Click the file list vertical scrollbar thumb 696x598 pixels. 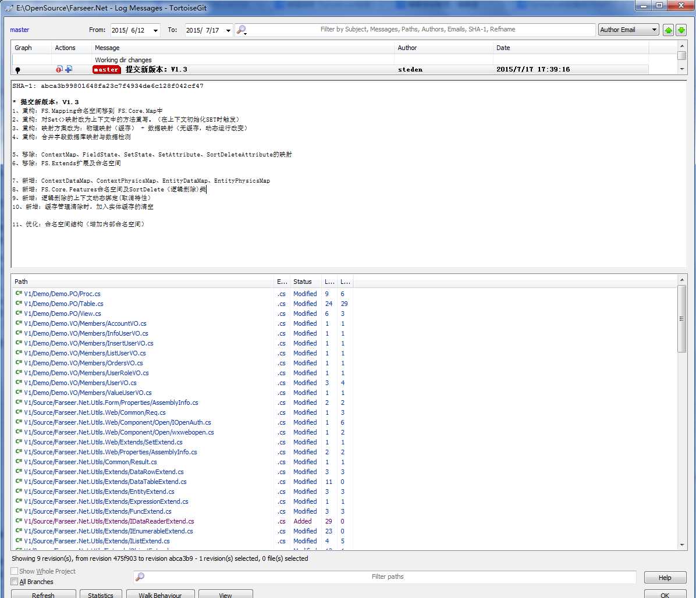tap(681, 319)
